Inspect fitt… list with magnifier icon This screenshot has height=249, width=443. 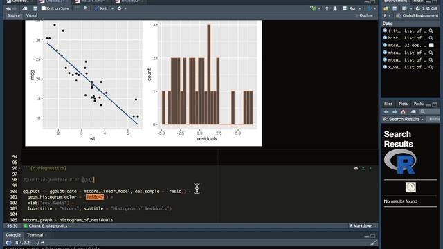point(431,30)
